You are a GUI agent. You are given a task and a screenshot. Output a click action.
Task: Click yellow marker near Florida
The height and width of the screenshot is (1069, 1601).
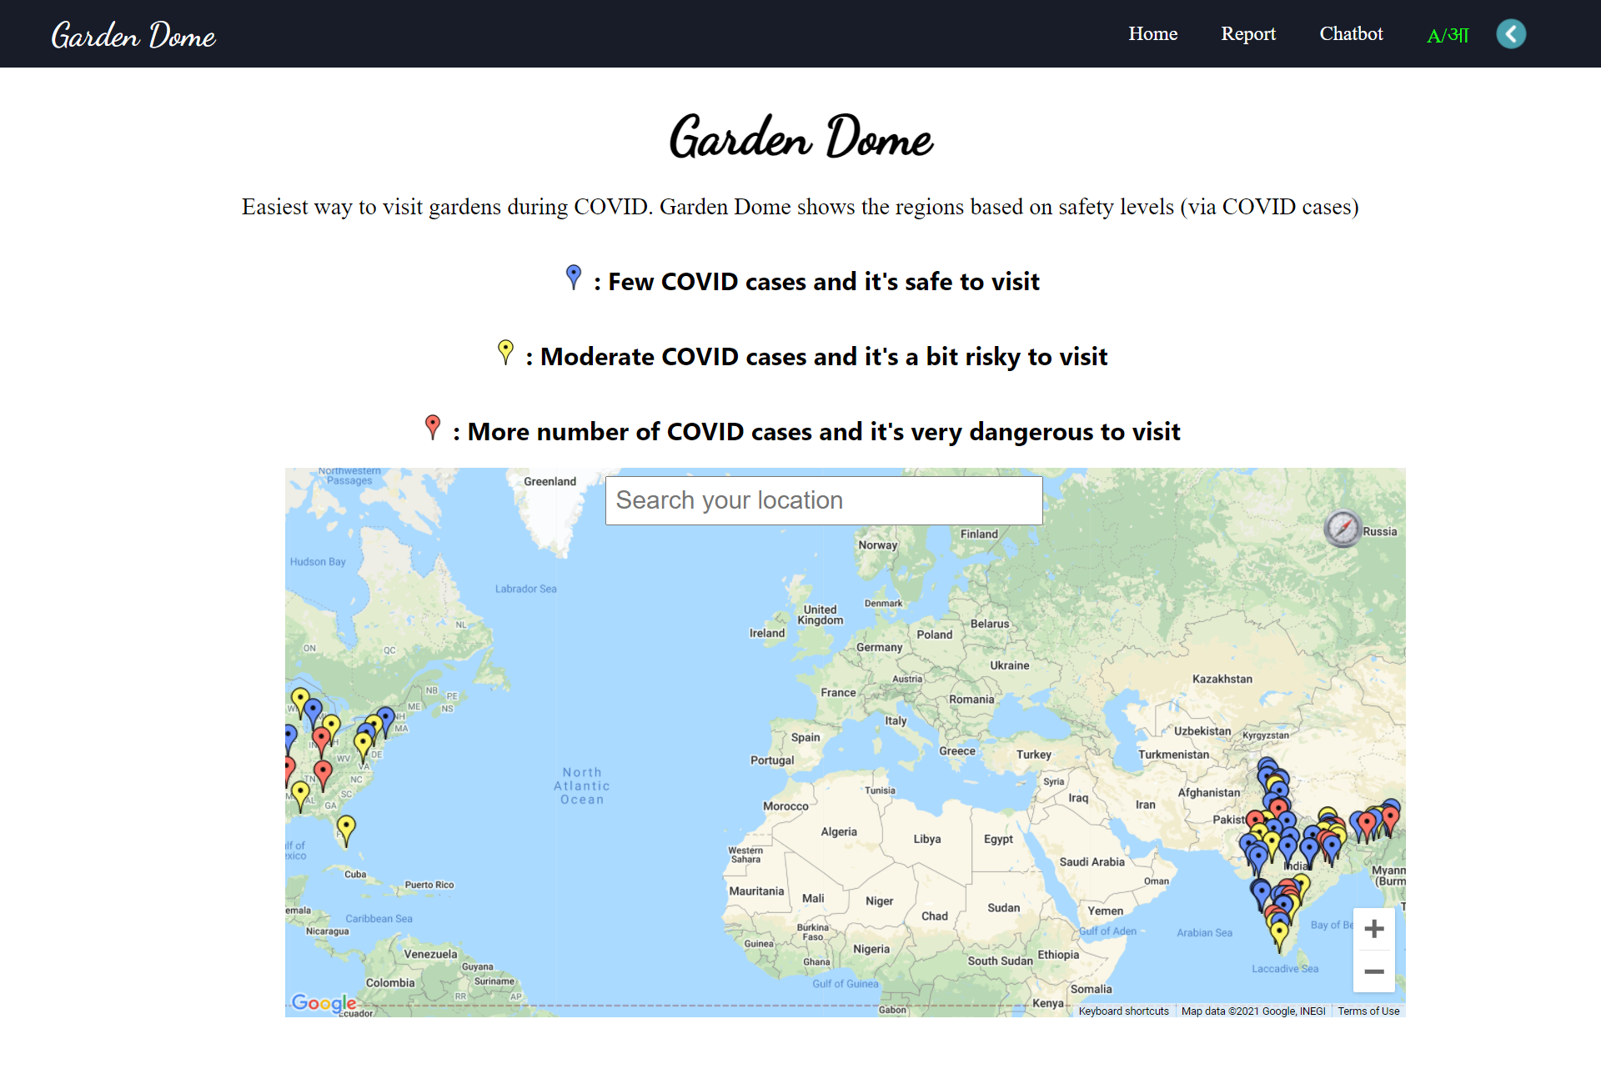pos(346,827)
